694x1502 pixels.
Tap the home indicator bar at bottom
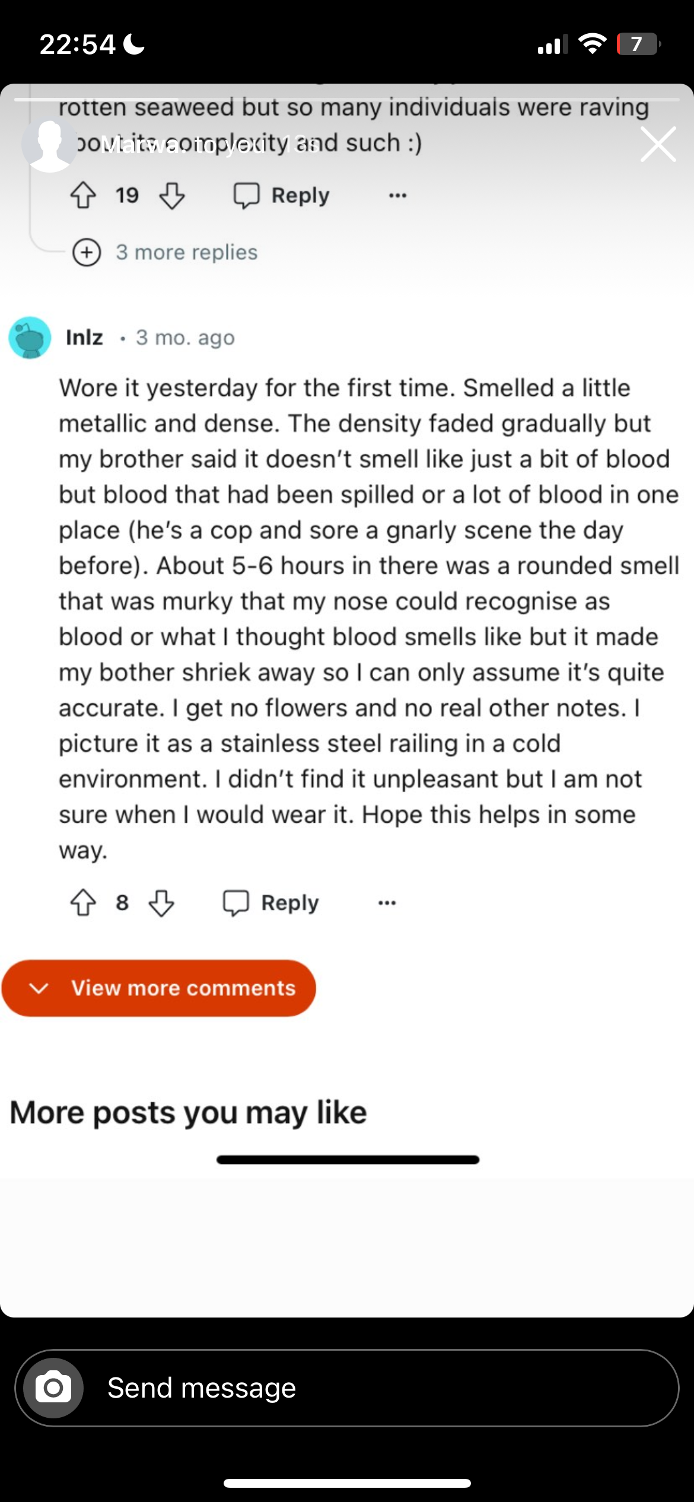coord(347,1484)
